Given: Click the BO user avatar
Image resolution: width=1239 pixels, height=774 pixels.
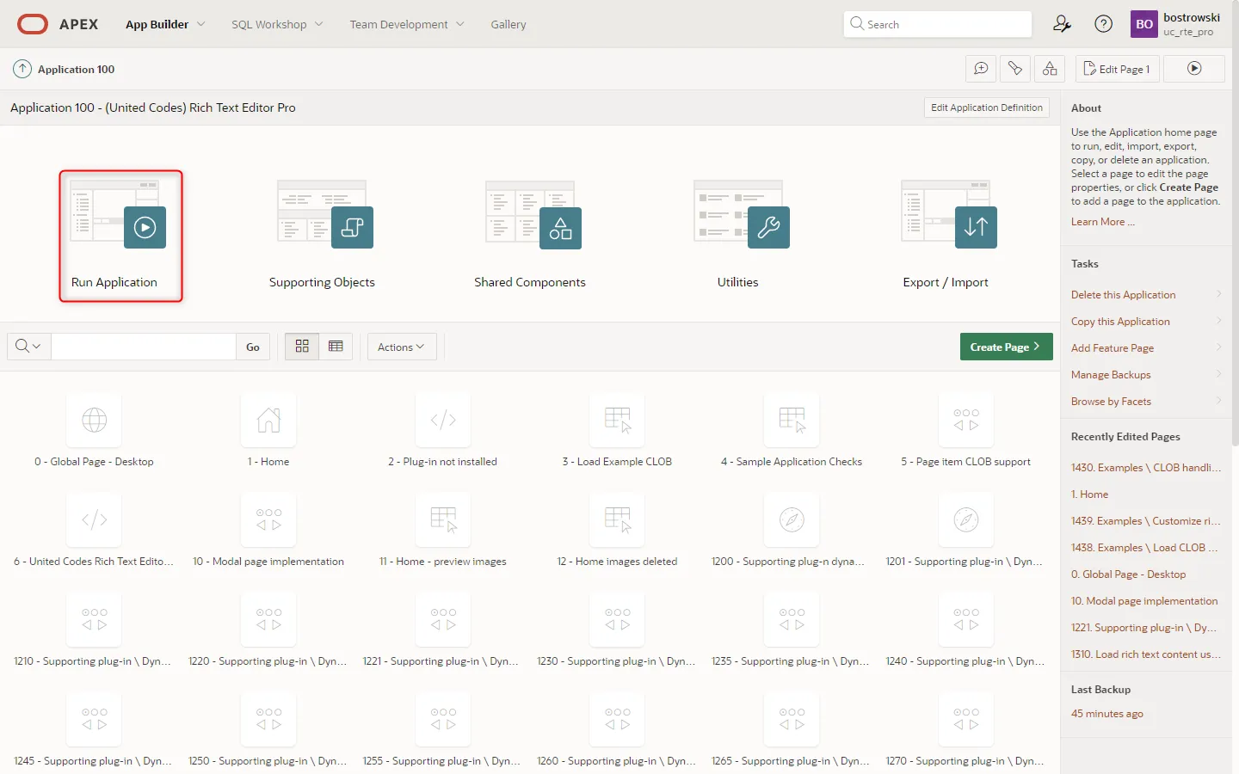Looking at the screenshot, I should [1143, 24].
